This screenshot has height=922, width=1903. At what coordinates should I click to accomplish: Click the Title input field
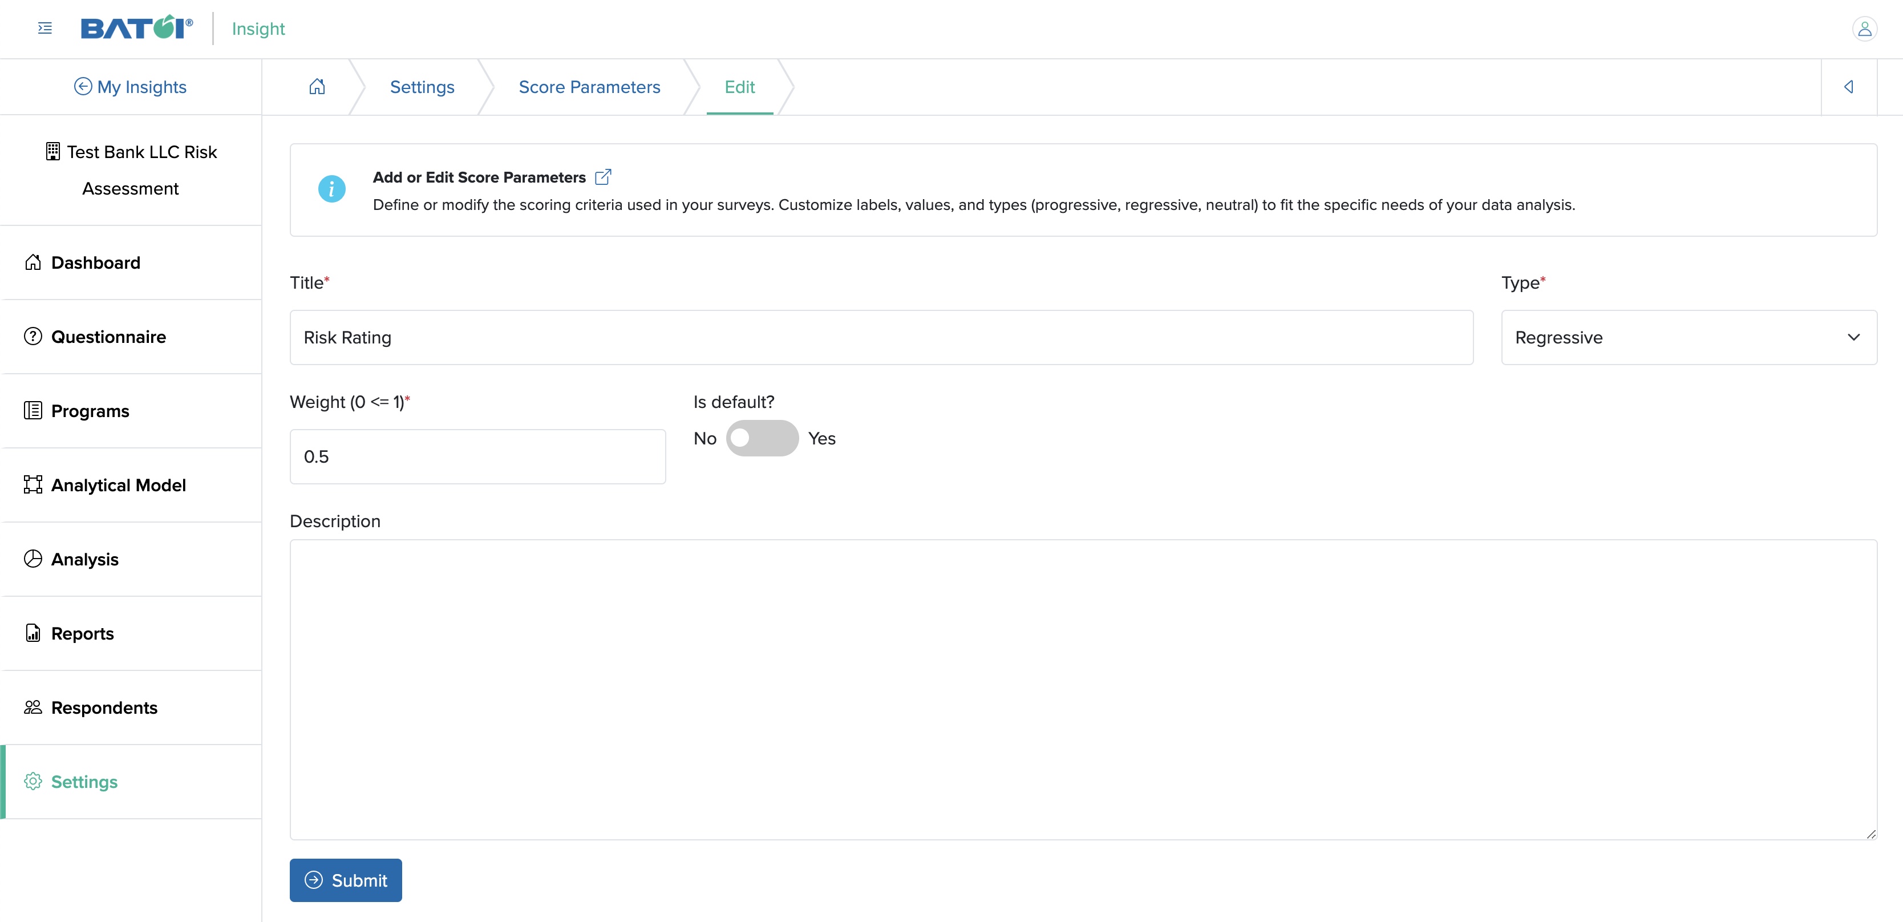pos(881,337)
